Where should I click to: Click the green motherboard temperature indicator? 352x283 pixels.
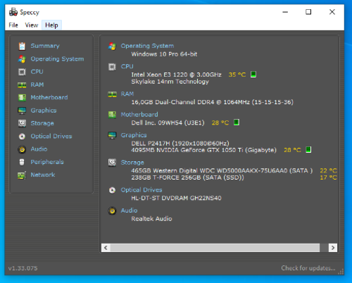[x=237, y=122]
